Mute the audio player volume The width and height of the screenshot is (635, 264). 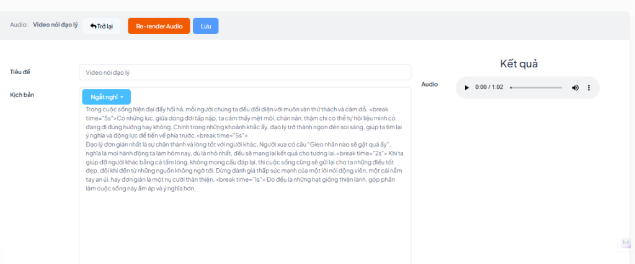[575, 88]
